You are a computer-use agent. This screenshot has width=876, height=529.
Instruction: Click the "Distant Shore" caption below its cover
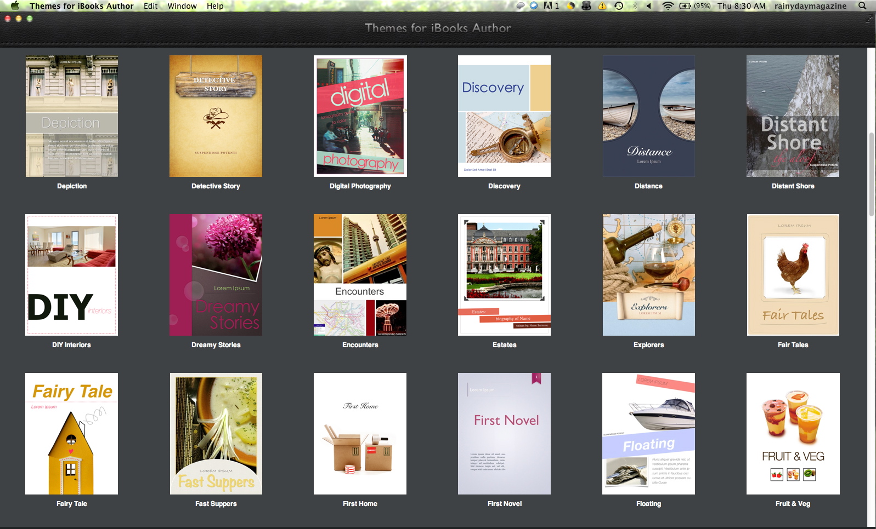[793, 186]
